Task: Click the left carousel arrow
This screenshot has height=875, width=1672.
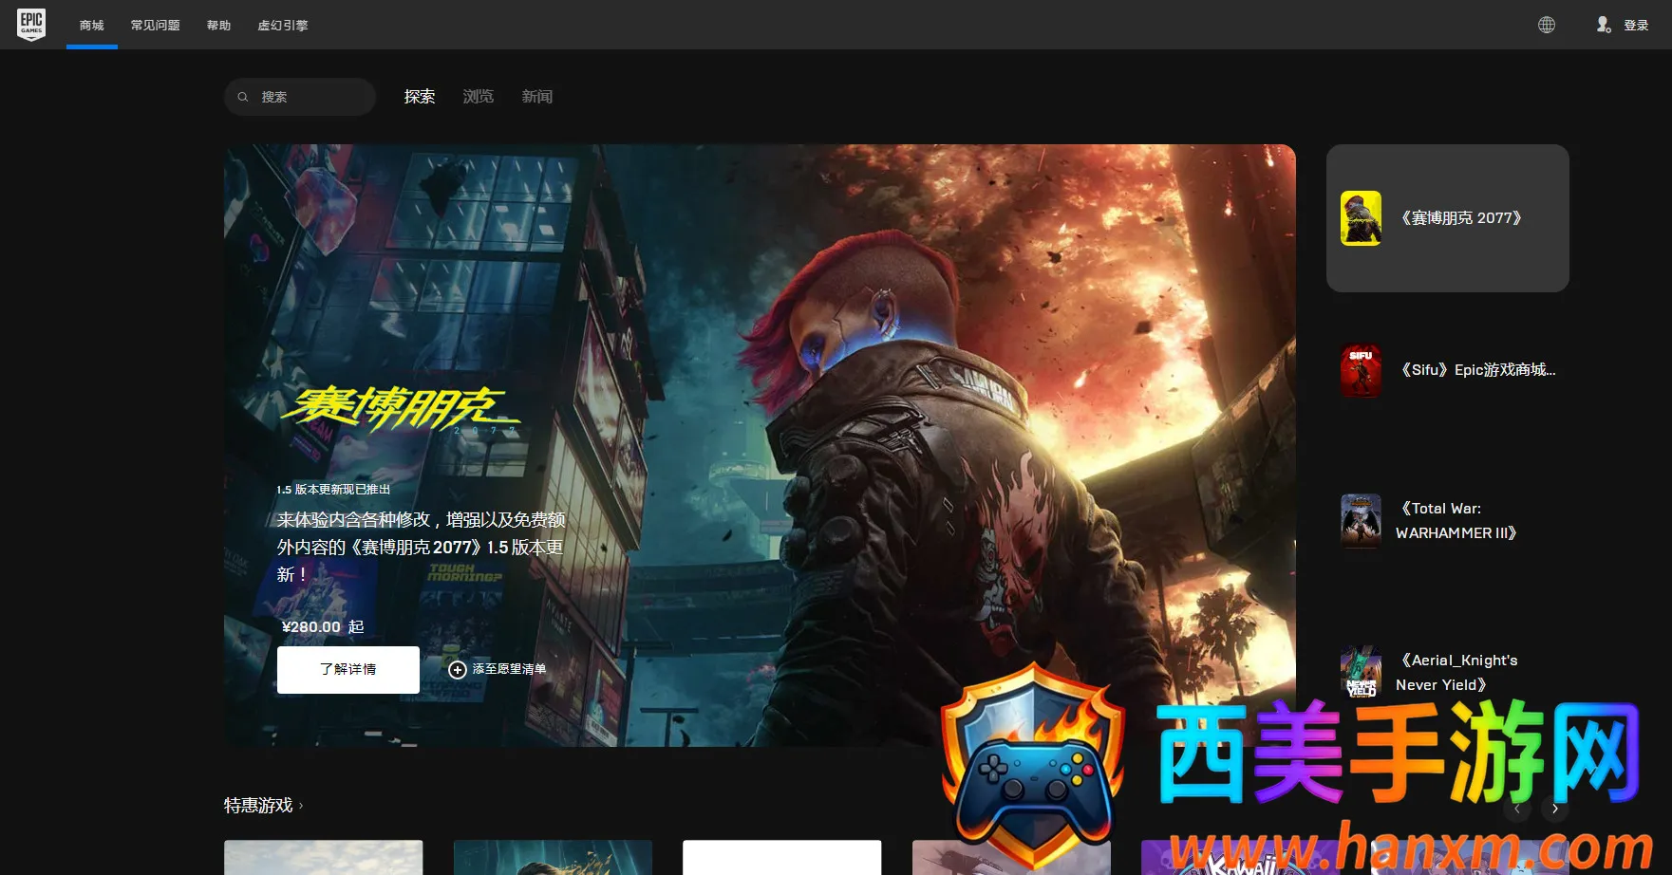Action: 1517,809
